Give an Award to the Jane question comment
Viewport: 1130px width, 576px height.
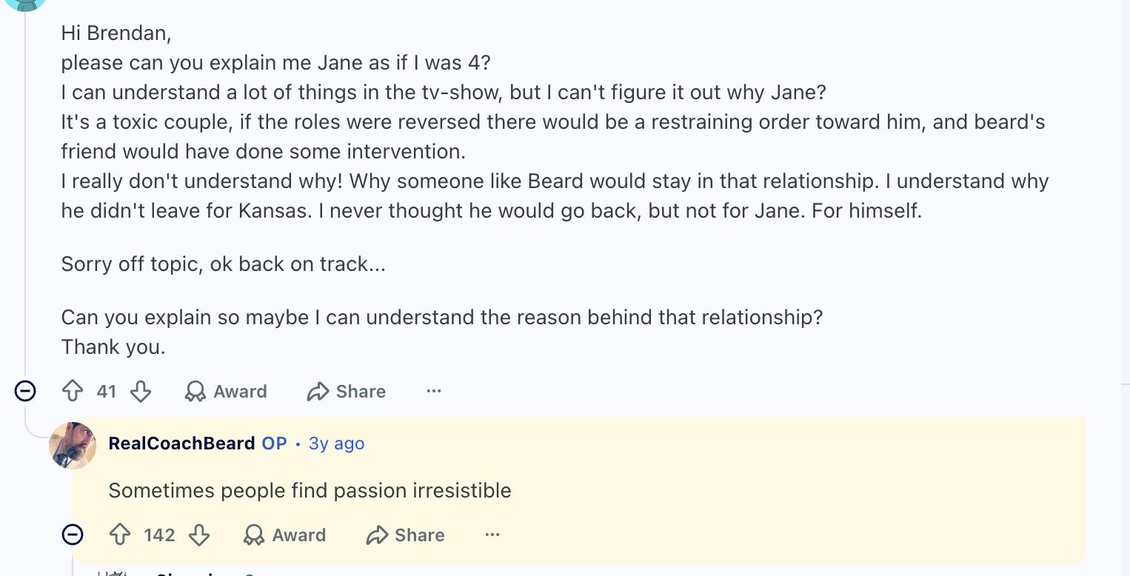(226, 391)
